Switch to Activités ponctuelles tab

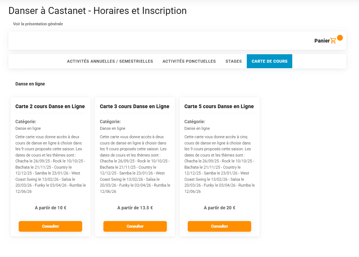pos(189,61)
